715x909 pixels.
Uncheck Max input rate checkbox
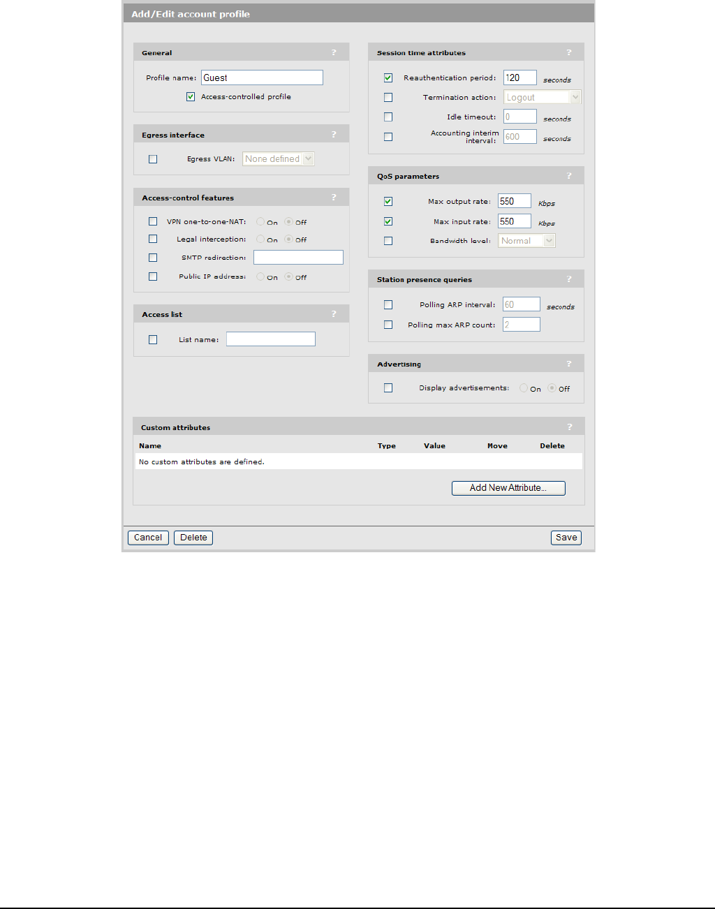(x=388, y=221)
